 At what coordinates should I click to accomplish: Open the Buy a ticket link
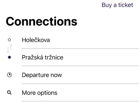pos(117,5)
